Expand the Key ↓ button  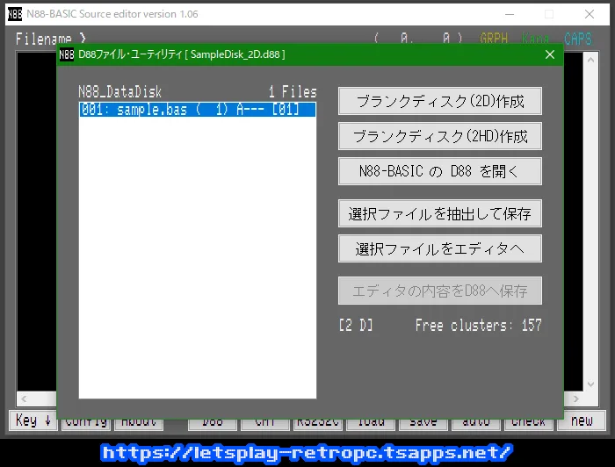tap(33, 421)
